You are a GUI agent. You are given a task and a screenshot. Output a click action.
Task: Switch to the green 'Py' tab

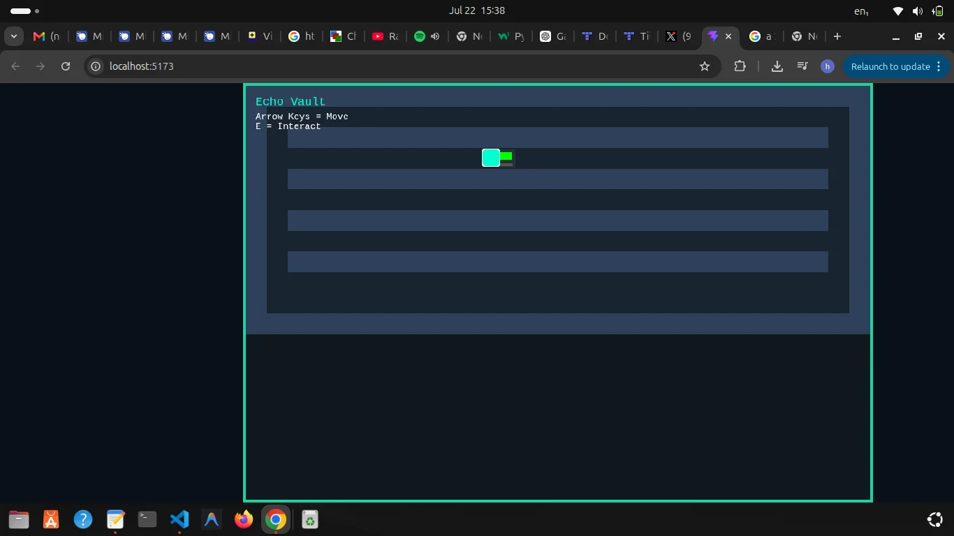tap(511, 36)
